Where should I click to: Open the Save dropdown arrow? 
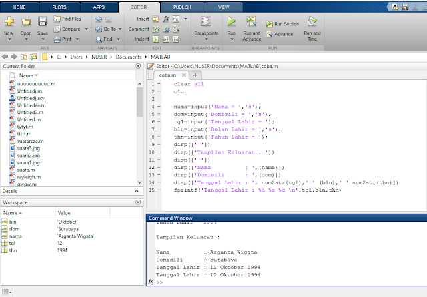coord(43,39)
